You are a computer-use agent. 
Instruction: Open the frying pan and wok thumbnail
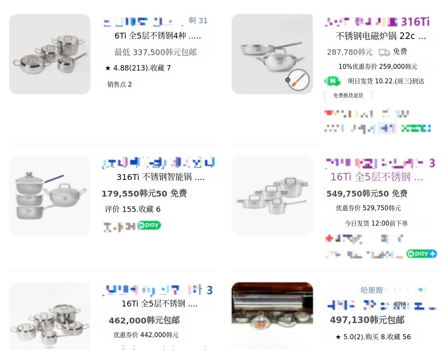(272, 54)
